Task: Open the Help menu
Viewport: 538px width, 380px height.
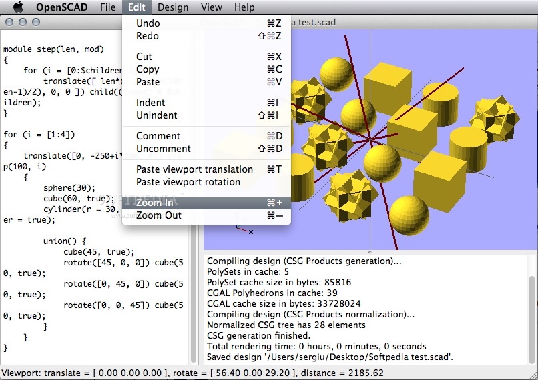Action: click(x=244, y=7)
